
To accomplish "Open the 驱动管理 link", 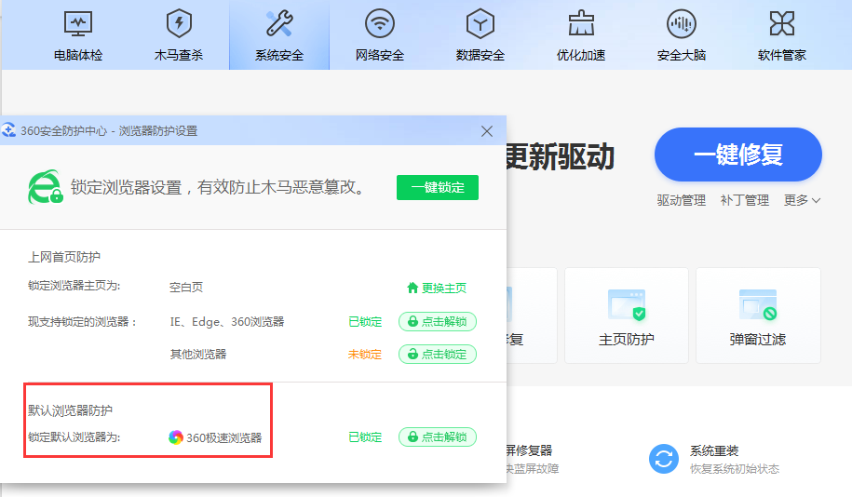I will (x=682, y=200).
